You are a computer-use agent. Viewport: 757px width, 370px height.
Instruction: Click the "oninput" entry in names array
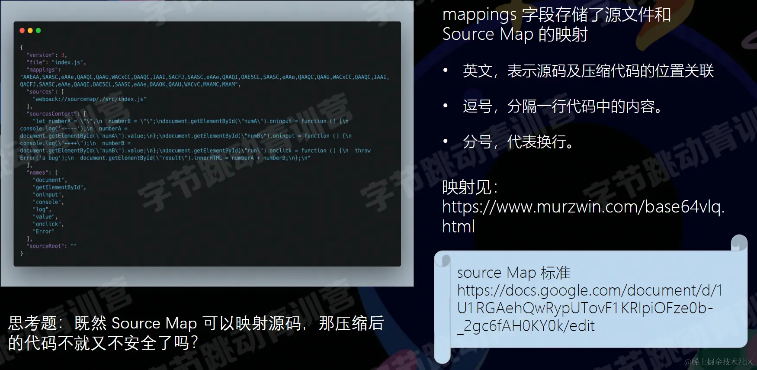point(47,195)
